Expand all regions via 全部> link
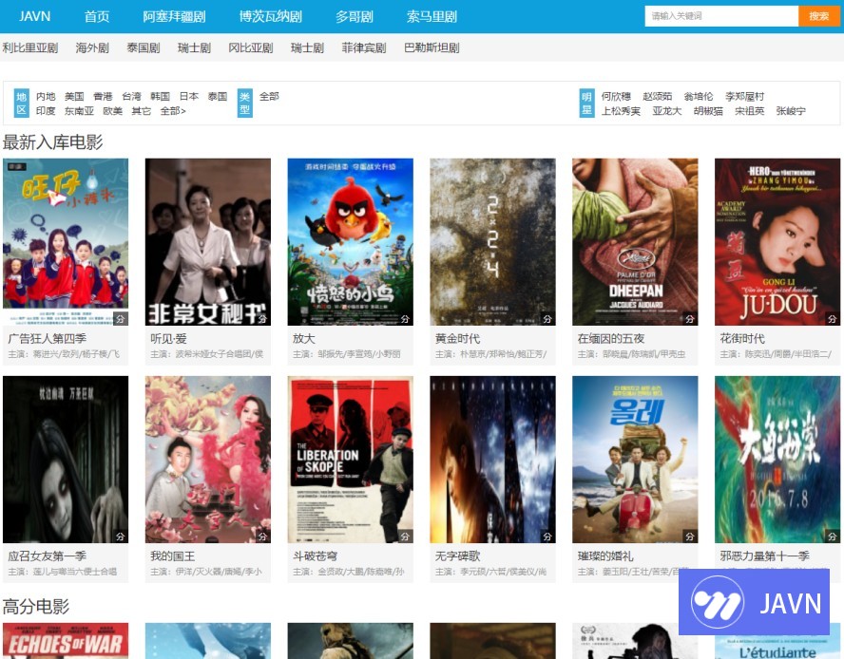844x659 pixels. [x=173, y=111]
